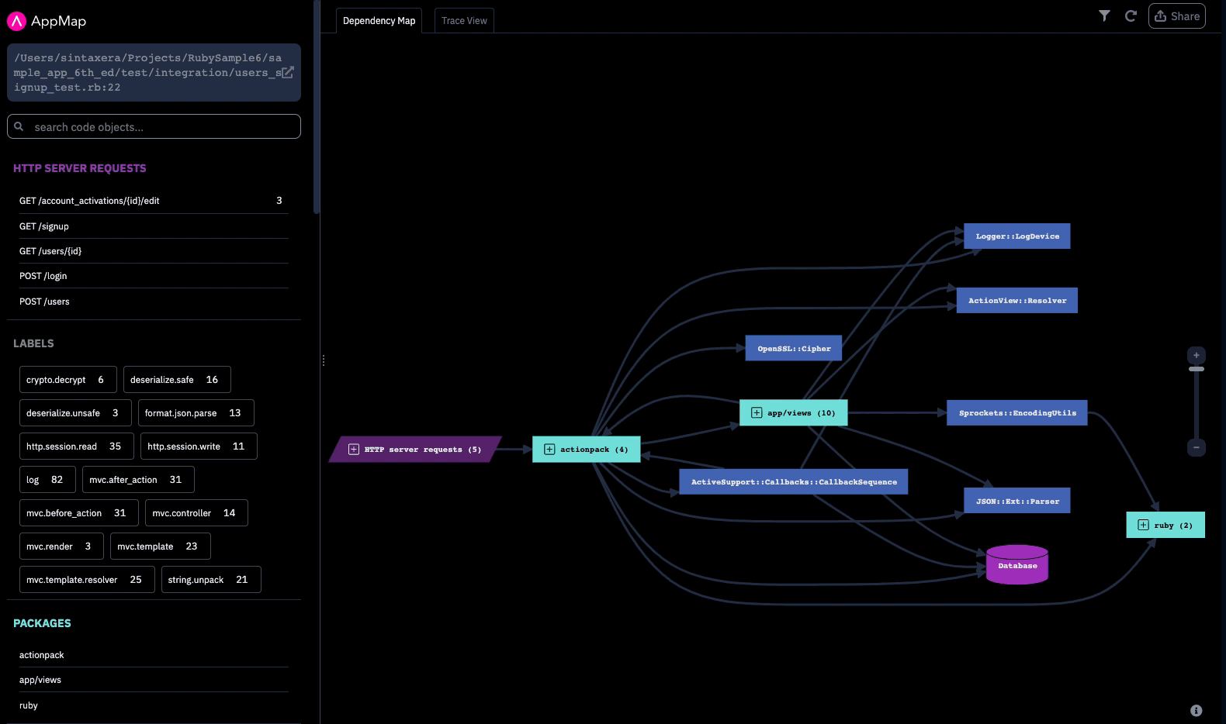Select the mvc.template label with count 23
The width and height of the screenshot is (1226, 724).
pos(160,546)
